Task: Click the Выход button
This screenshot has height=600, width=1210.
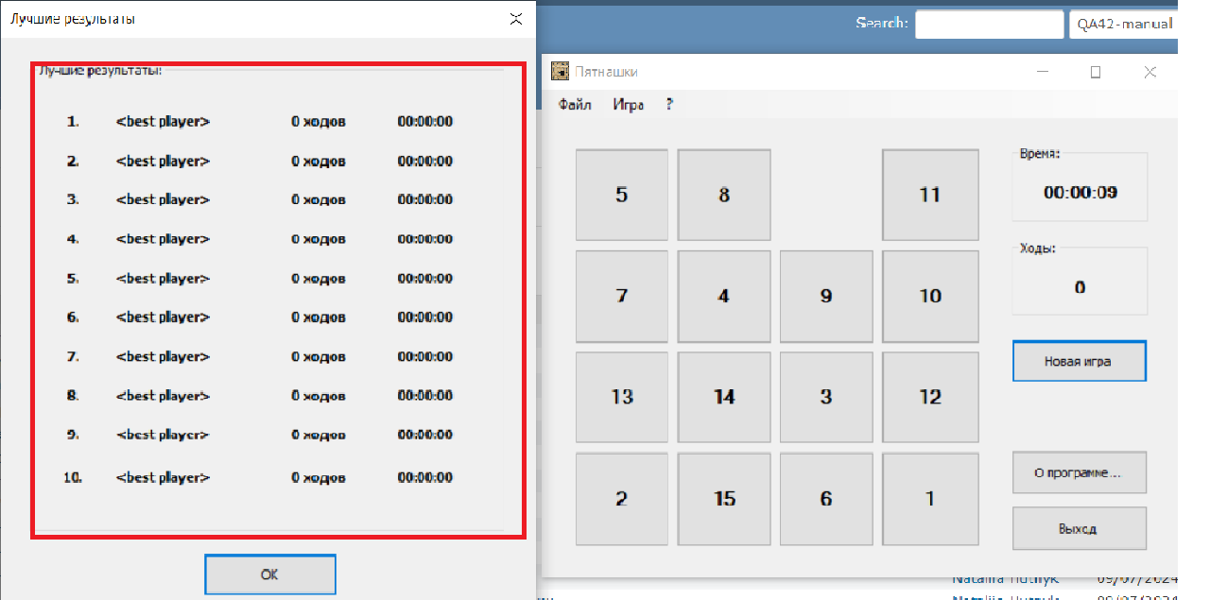Action: 1079,528
